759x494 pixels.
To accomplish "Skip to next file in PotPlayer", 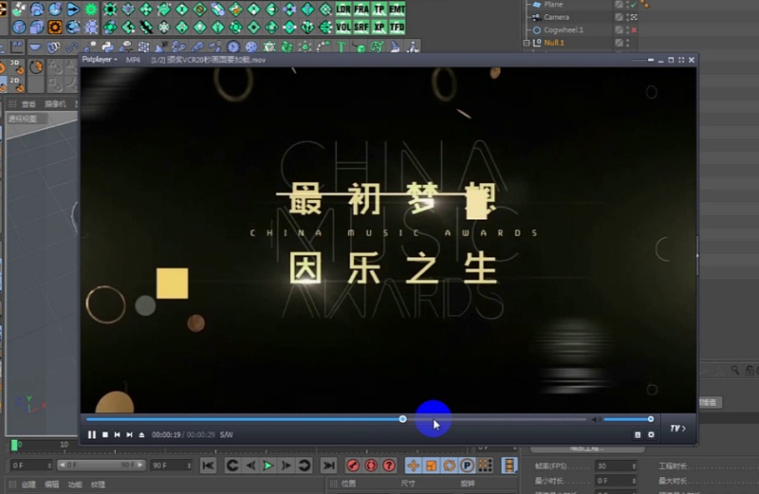I will (x=129, y=434).
